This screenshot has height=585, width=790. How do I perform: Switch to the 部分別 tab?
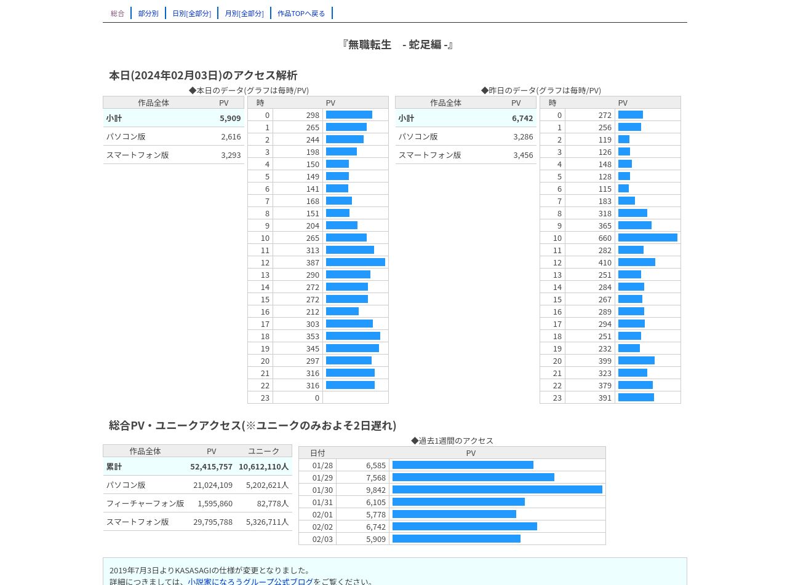[148, 13]
